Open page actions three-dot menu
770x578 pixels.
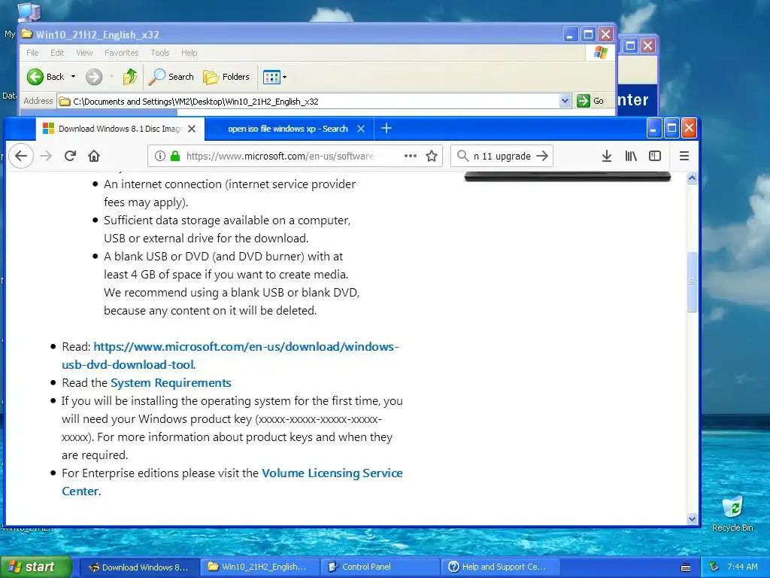(x=410, y=156)
